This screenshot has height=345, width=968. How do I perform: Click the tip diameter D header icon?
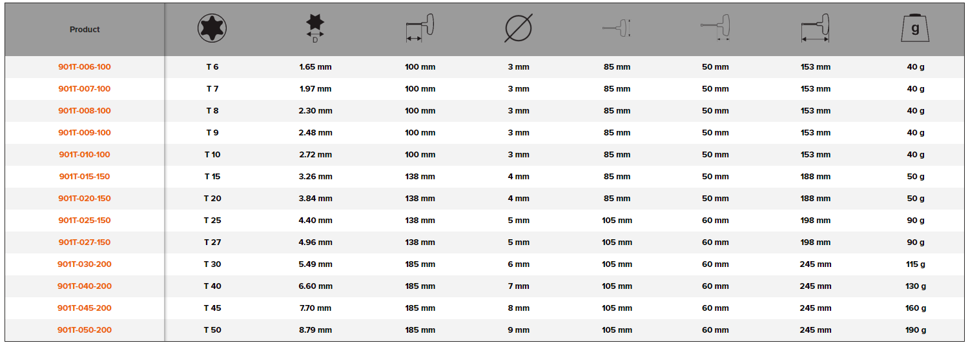click(x=315, y=29)
